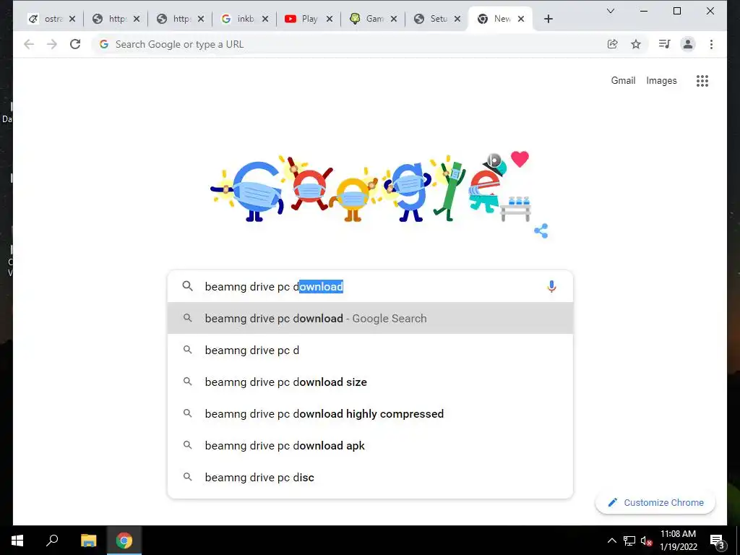Share the Google Doodle
740x555 pixels.
click(541, 231)
